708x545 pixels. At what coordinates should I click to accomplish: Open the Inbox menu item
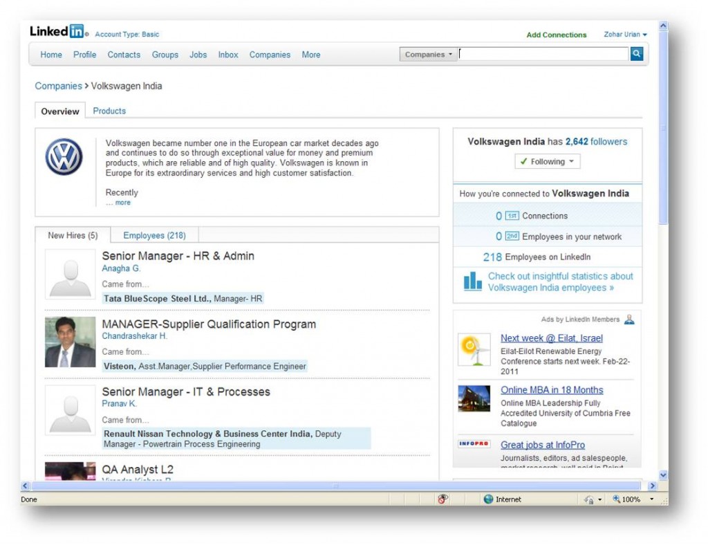click(x=228, y=55)
